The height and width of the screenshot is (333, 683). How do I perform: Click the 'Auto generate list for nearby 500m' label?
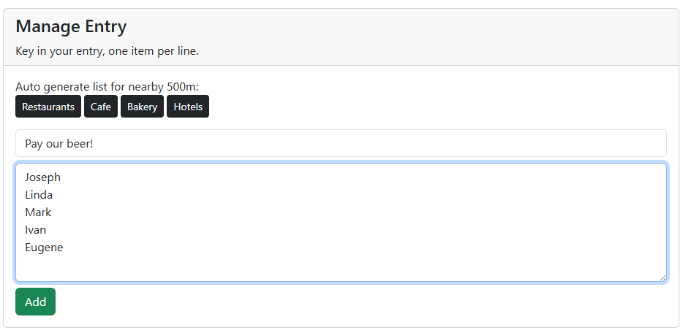click(x=112, y=87)
